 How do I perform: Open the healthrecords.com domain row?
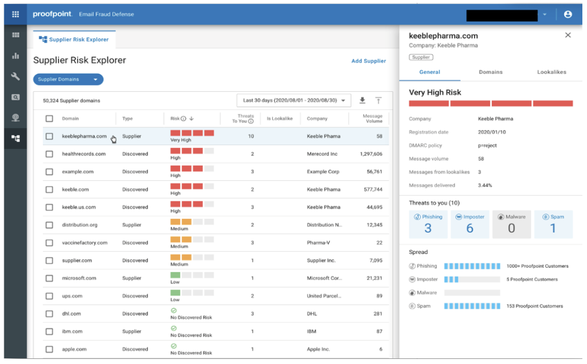pyautogui.click(x=216, y=154)
